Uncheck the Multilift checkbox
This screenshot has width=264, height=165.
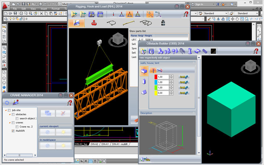(13, 131)
